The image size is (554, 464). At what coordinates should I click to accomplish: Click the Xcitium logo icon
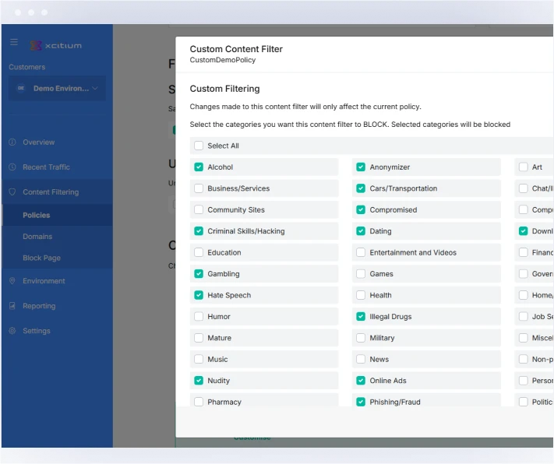(37, 45)
